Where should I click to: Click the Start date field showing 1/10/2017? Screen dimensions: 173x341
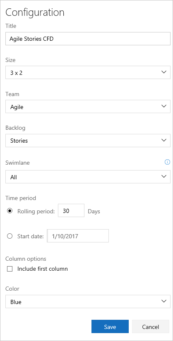78,236
